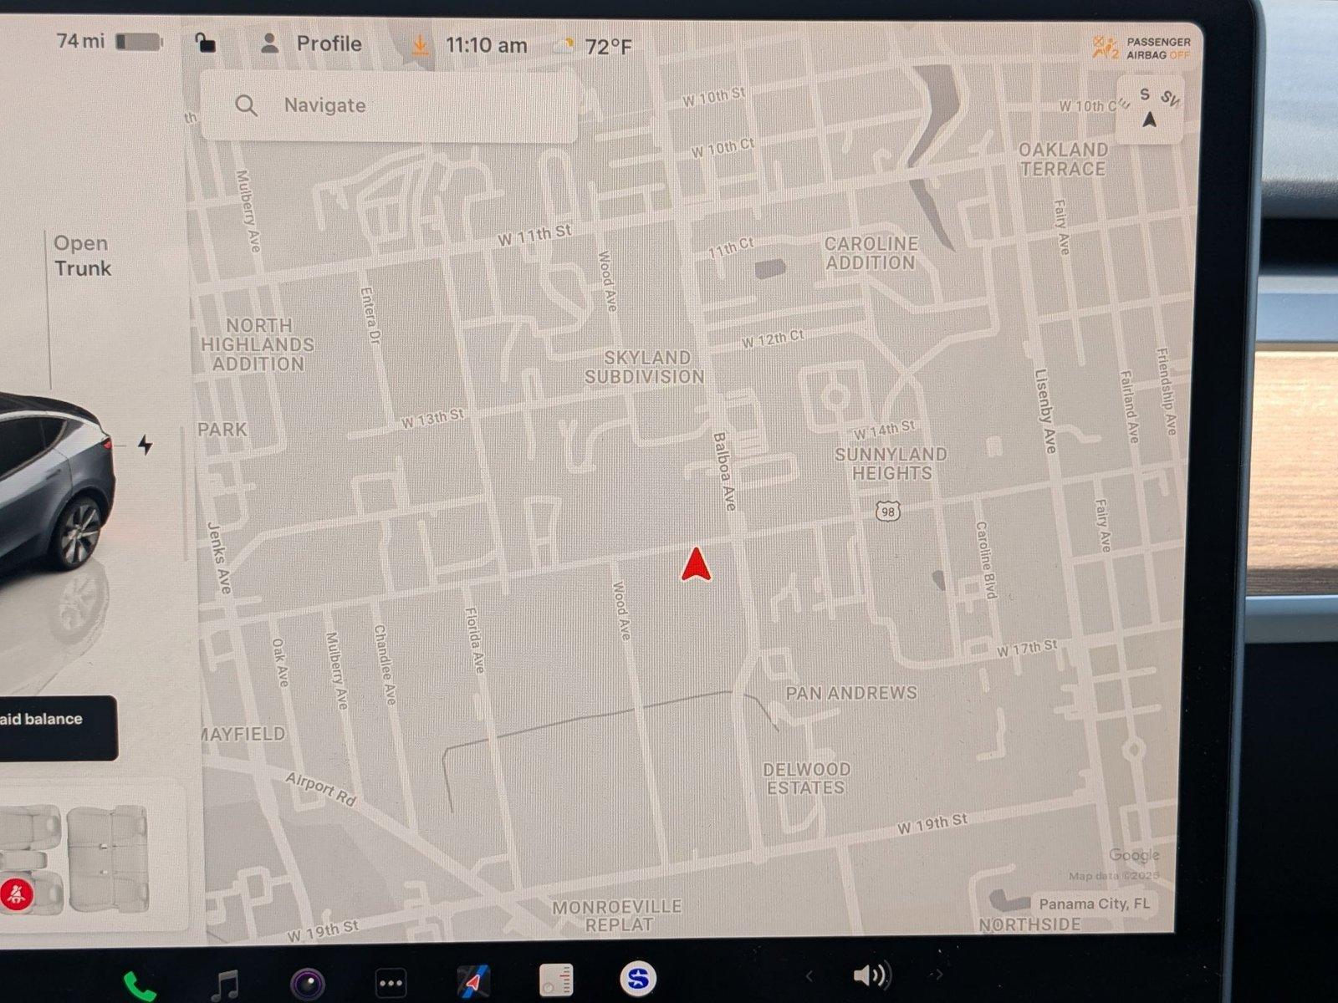This screenshot has height=1003, width=1338.
Task: Tap the Monroeville Replat map label
Action: pyautogui.click(x=617, y=915)
